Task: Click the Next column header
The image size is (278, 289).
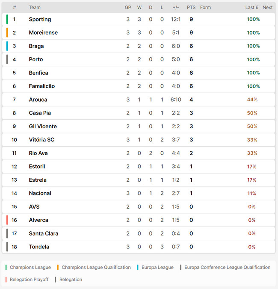Action: pyautogui.click(x=267, y=7)
